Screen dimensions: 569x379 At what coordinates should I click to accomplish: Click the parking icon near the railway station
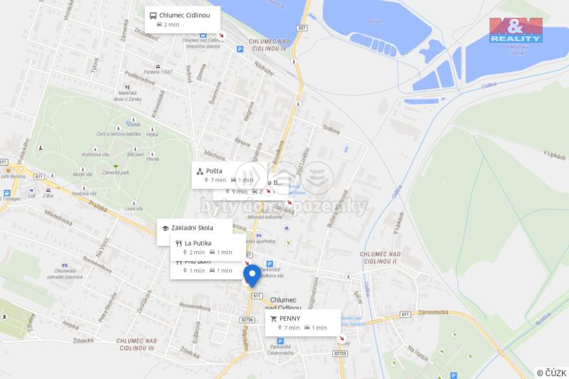coord(240,49)
